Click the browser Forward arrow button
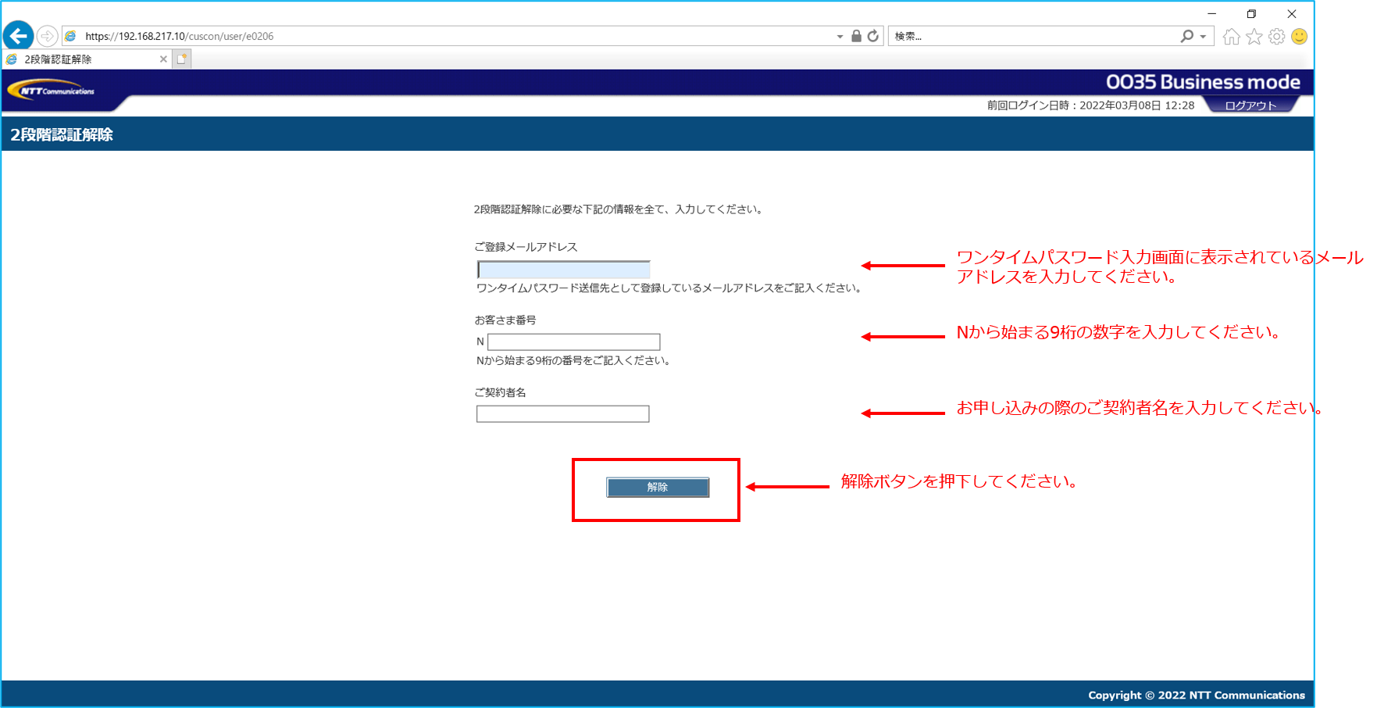 tap(47, 36)
